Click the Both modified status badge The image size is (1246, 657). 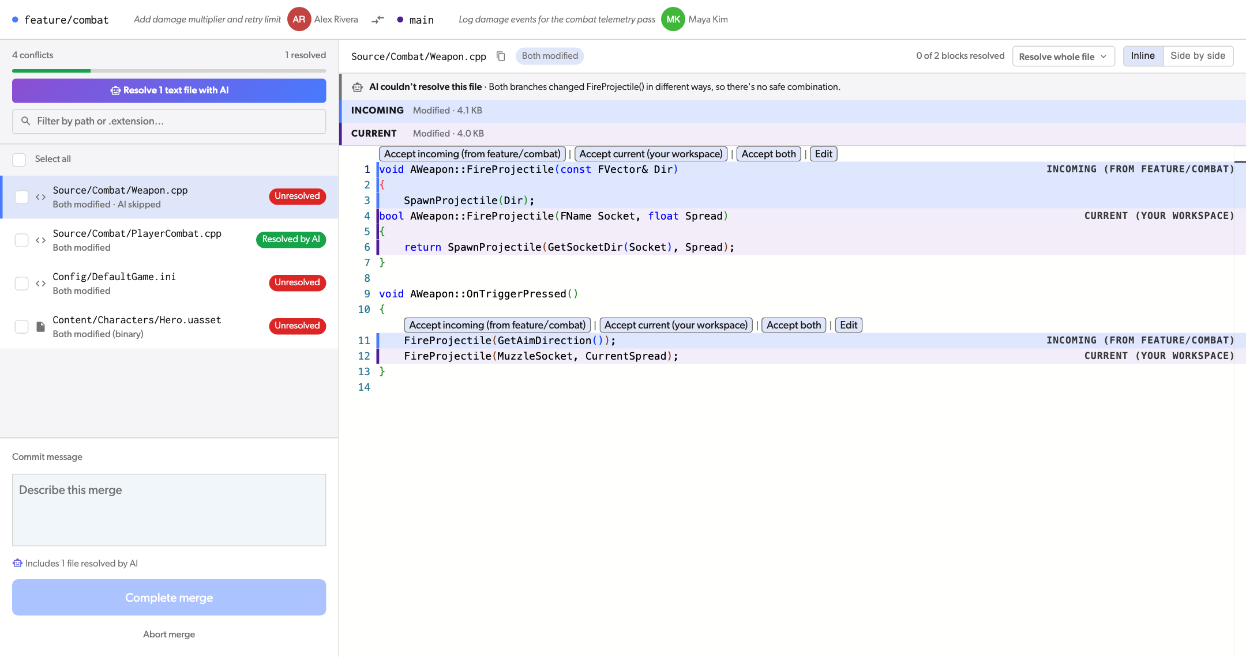pos(550,56)
